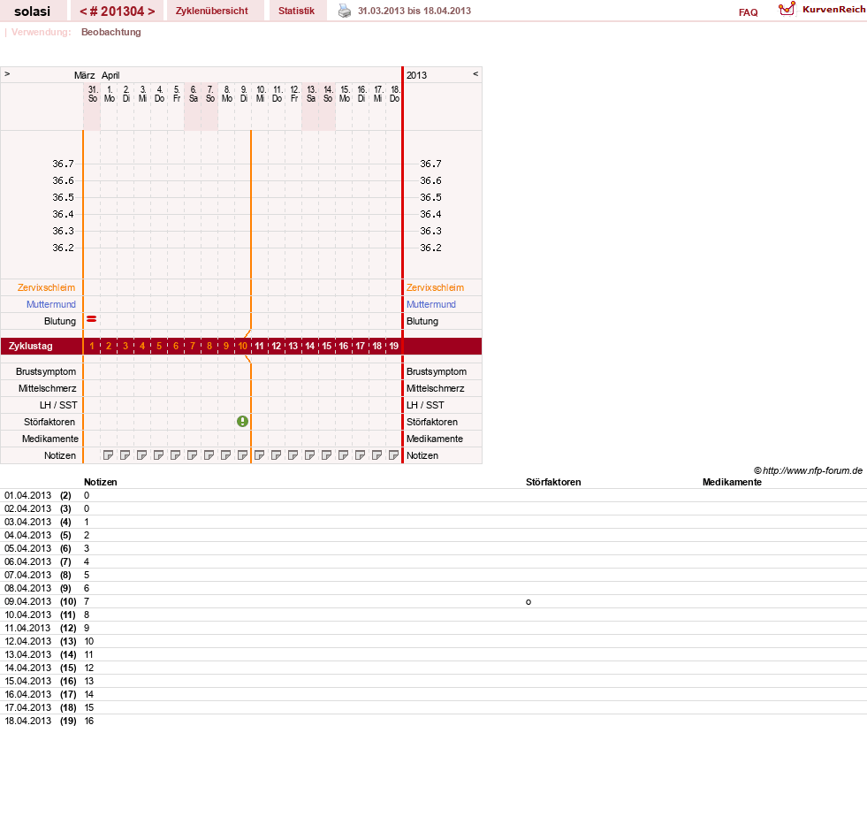
Task: Open the note icon for cycle day 10
Action: (x=242, y=455)
